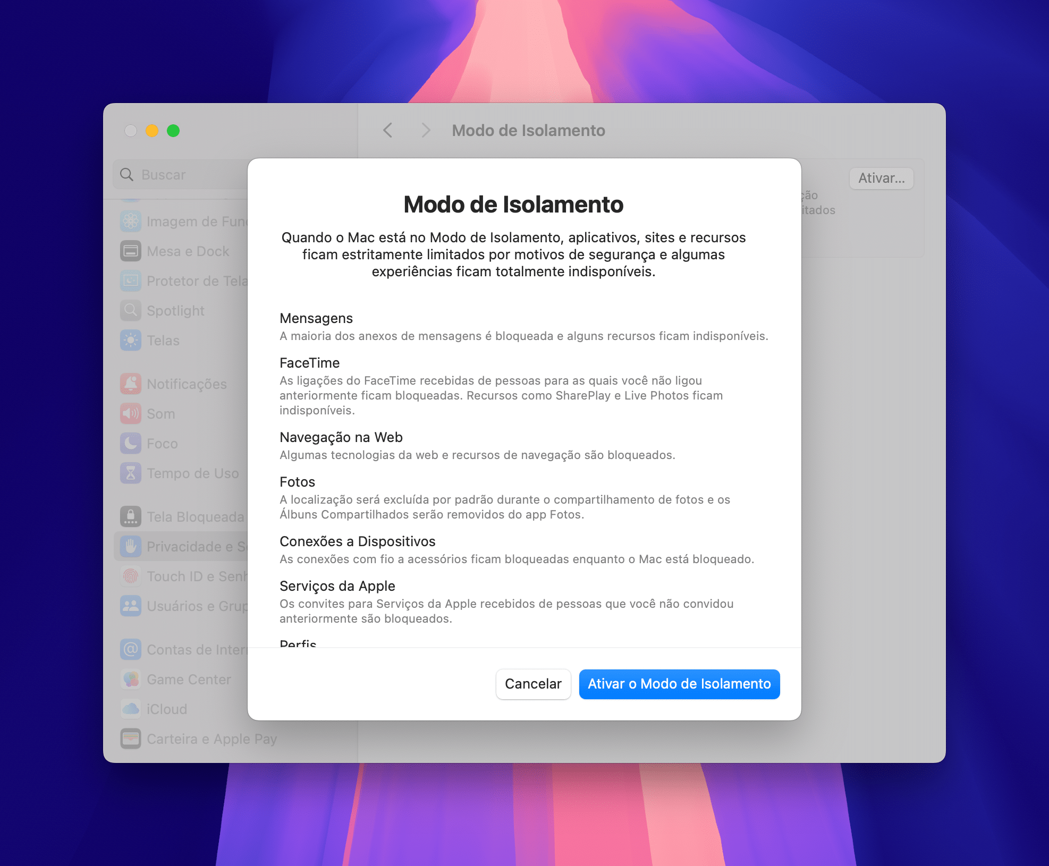Image resolution: width=1049 pixels, height=866 pixels.
Task: Click the Telas sun icon in sidebar
Action: 131,340
